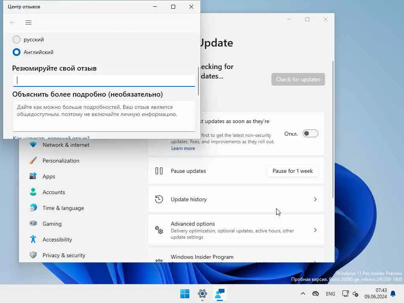
Task: Open the notifications bell icon
Action: point(393,294)
